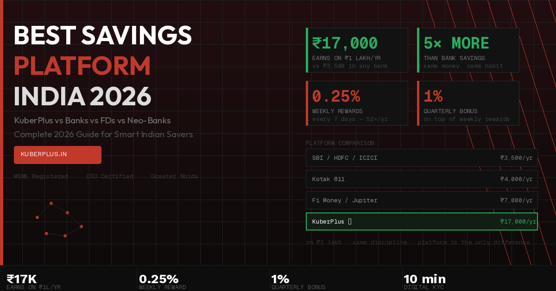Image resolution: width=556 pixels, height=291 pixels.
Task: Click the 'QUARTERLY BONUS' bottom bar label
Action: [298, 287]
